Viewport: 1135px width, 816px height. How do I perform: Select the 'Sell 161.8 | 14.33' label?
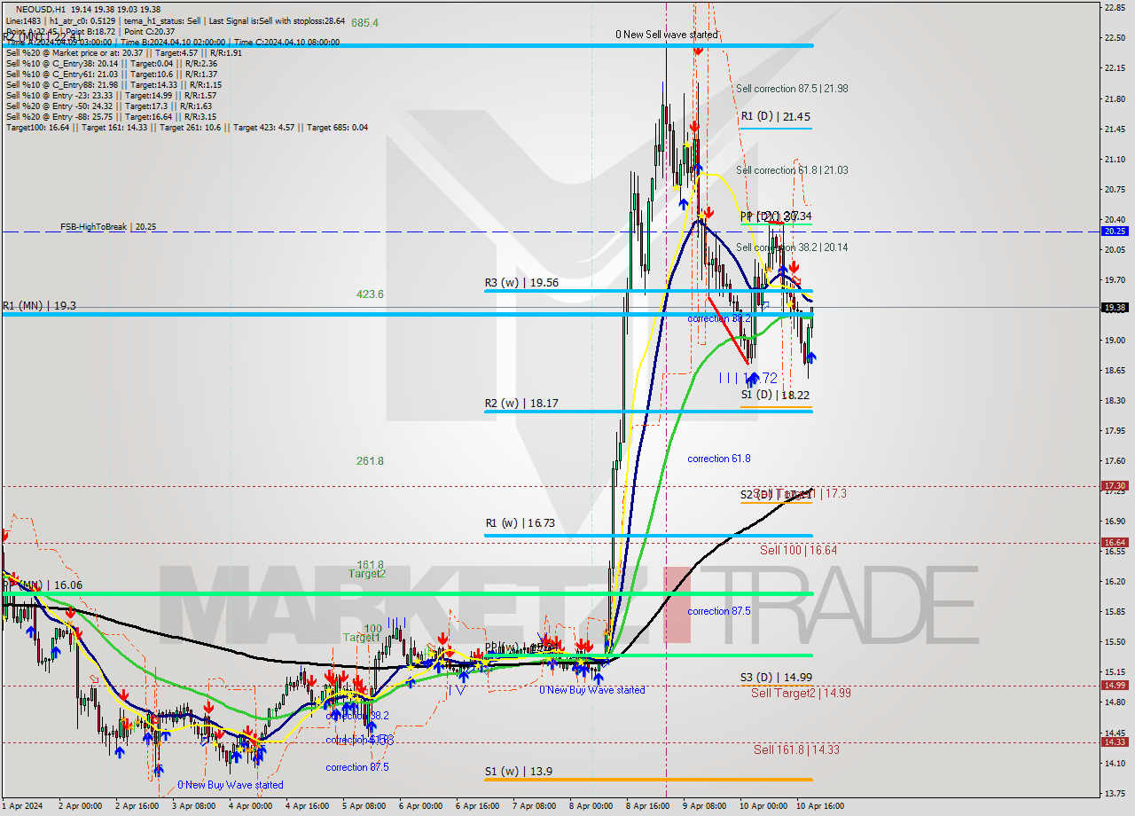pos(796,749)
